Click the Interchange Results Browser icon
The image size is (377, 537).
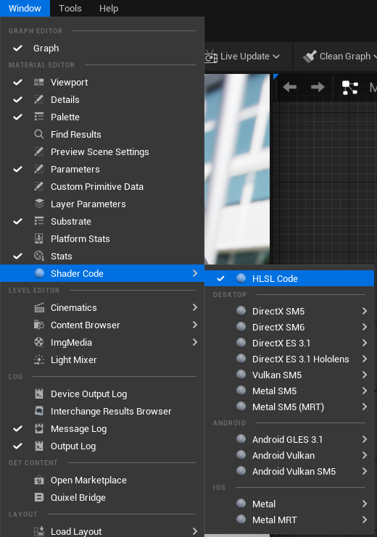tap(39, 411)
